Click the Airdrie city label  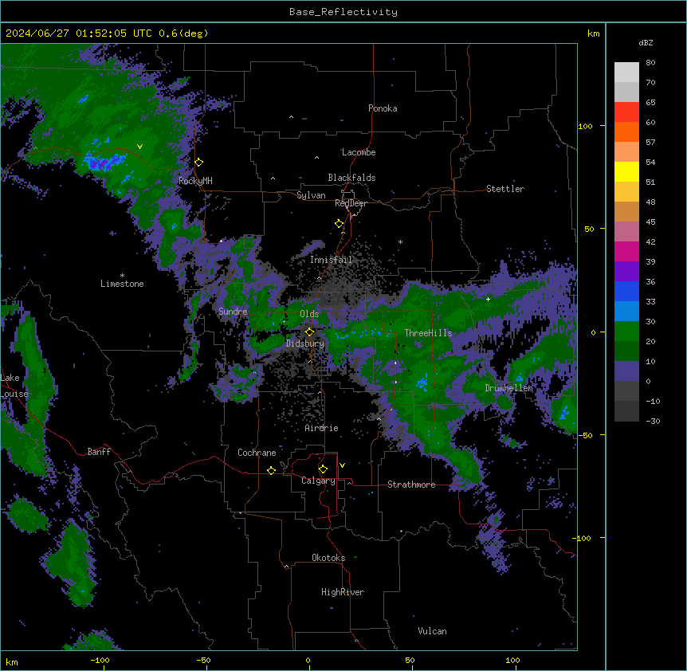pyautogui.click(x=322, y=428)
